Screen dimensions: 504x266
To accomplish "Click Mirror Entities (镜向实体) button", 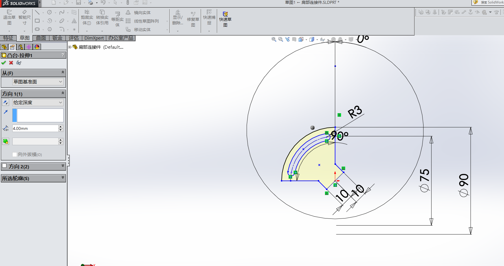I will pos(138,13).
